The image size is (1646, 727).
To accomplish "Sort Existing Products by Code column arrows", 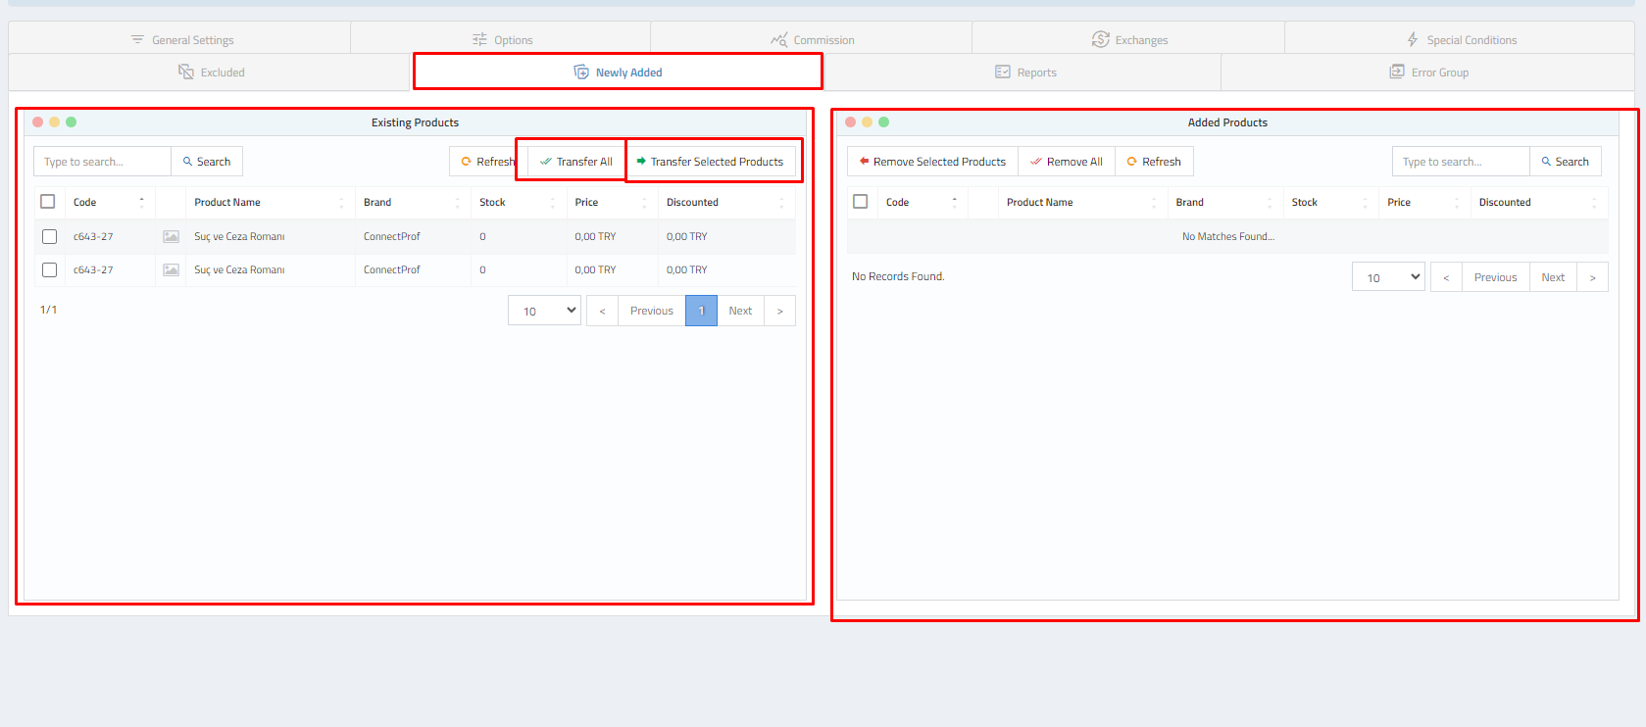I will (x=141, y=202).
